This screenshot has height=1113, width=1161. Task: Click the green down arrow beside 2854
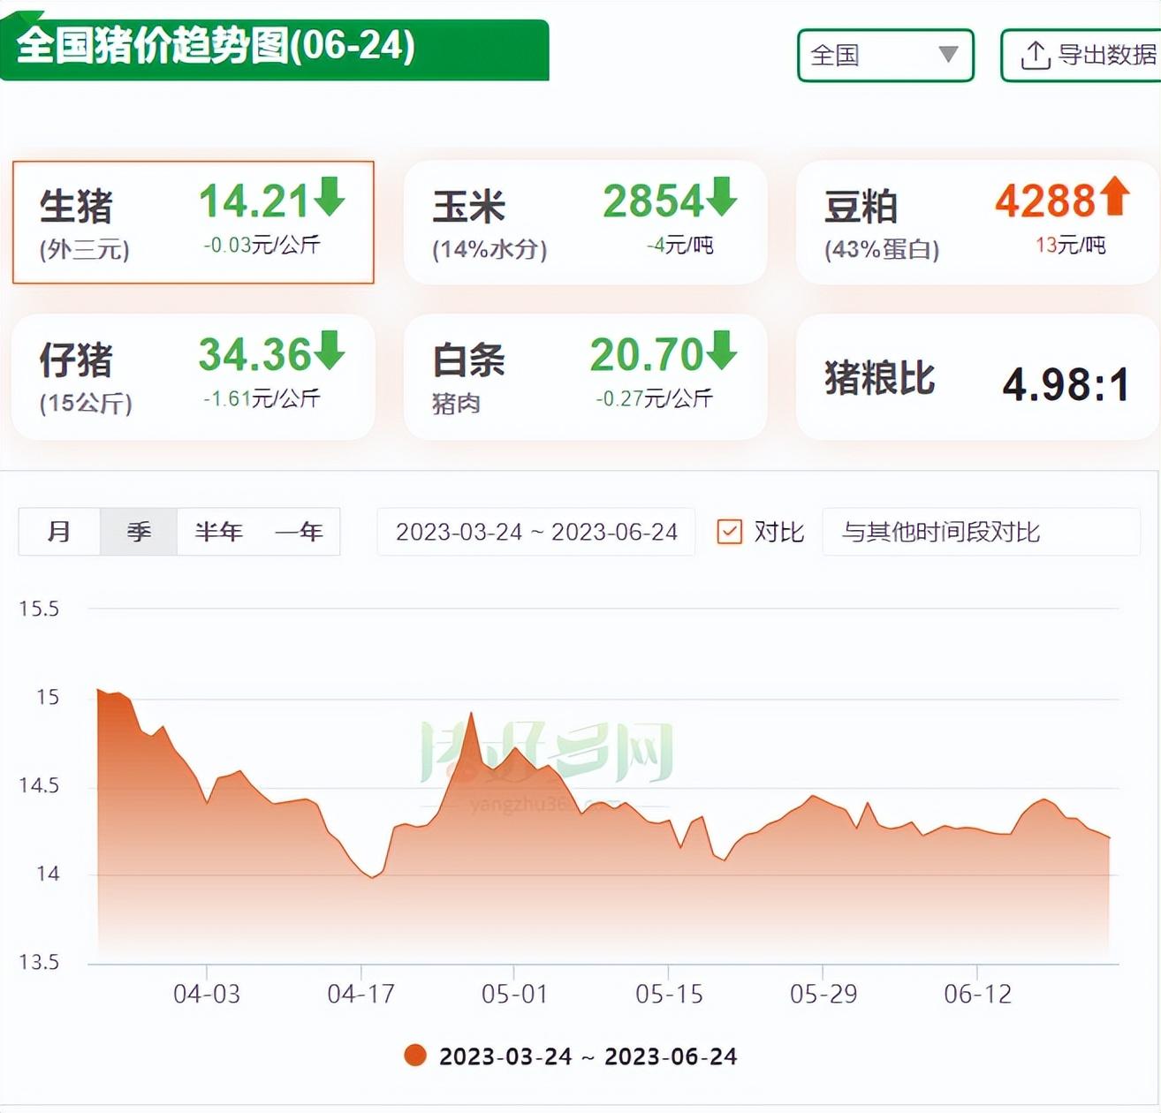[721, 197]
